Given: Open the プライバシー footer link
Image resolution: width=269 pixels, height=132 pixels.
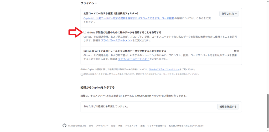Looking at the screenshot, I should point(102,126).
